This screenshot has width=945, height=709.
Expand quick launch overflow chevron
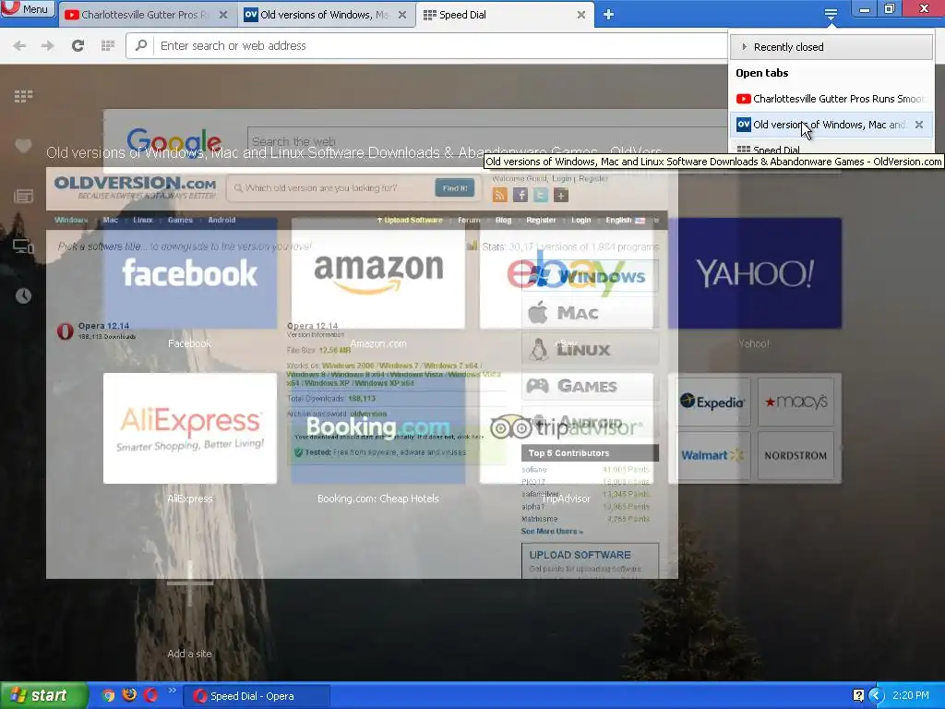pos(173,691)
